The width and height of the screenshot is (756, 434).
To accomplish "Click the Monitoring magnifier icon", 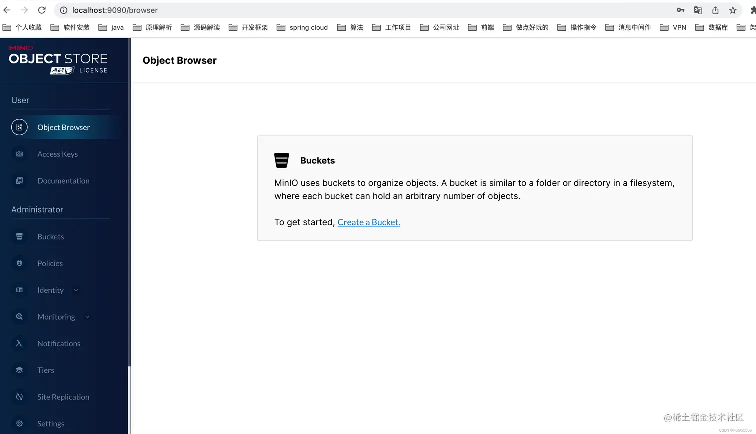I will (x=19, y=317).
